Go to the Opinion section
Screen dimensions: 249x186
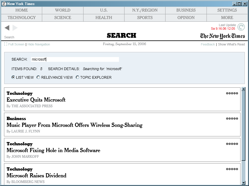tap(186, 18)
